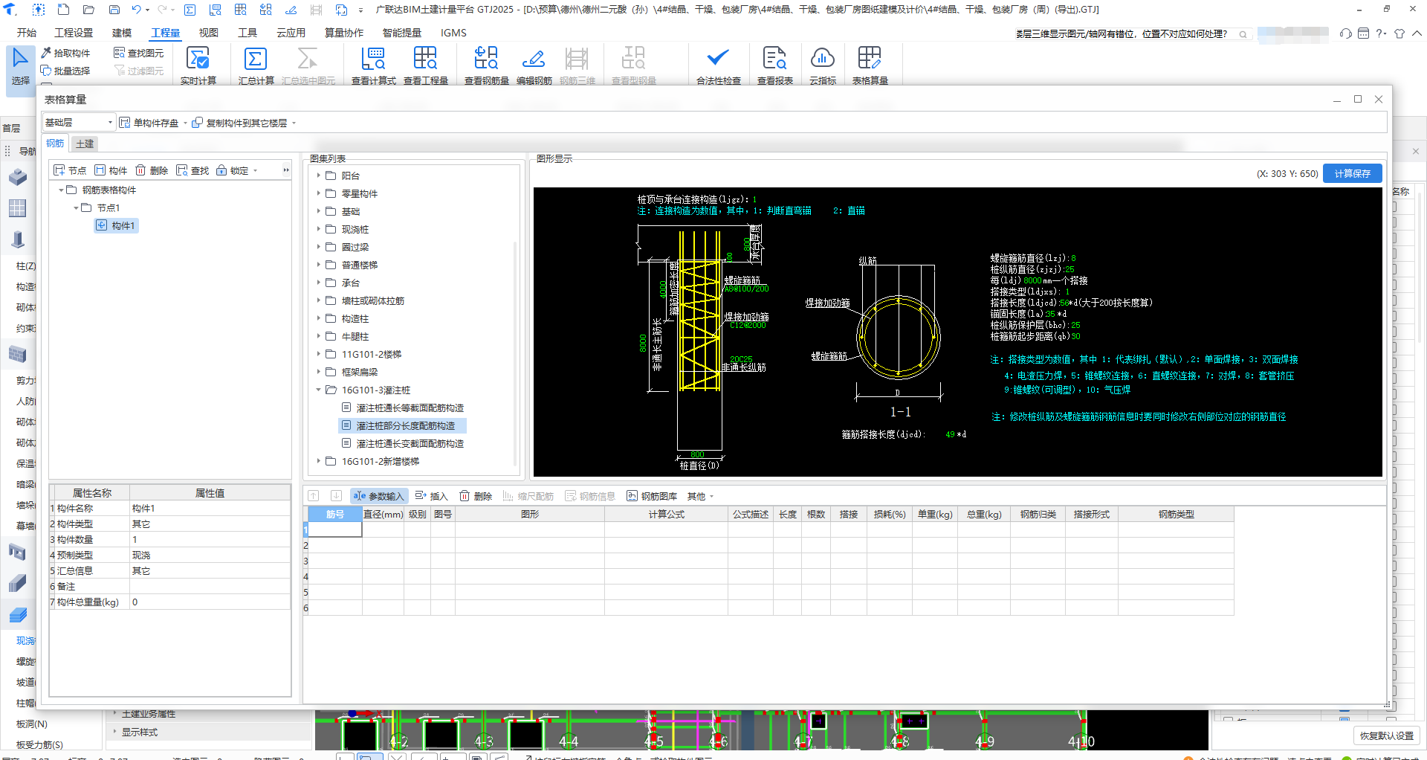Open the 承台 folder
Screen dimensions: 1427x760
[x=350, y=283]
